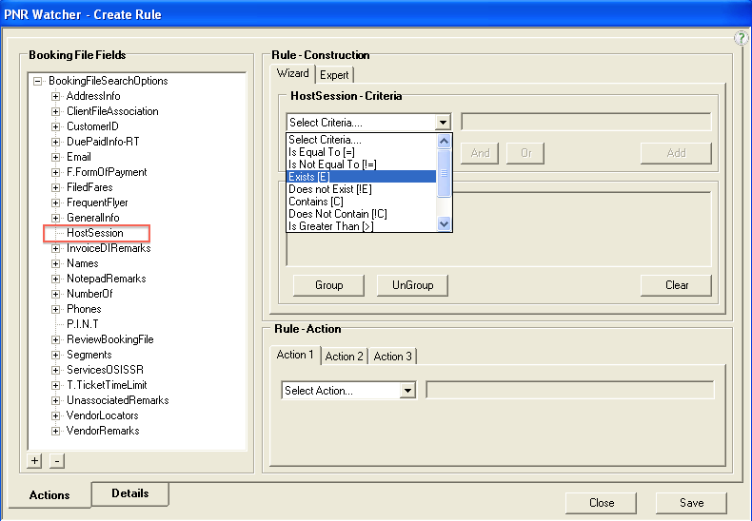Choose 'Exists [E]' criteria option

coord(362,177)
